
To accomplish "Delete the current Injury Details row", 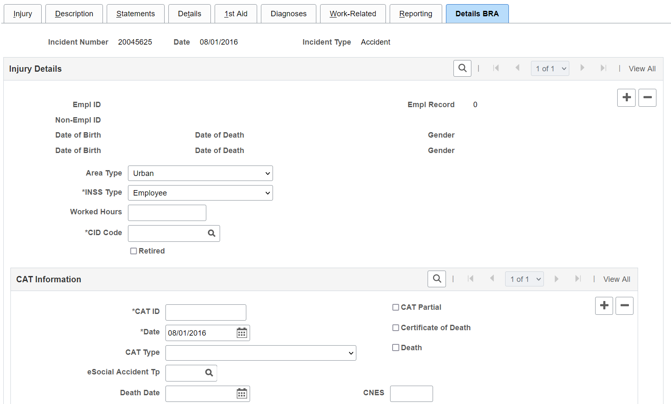I will [647, 98].
